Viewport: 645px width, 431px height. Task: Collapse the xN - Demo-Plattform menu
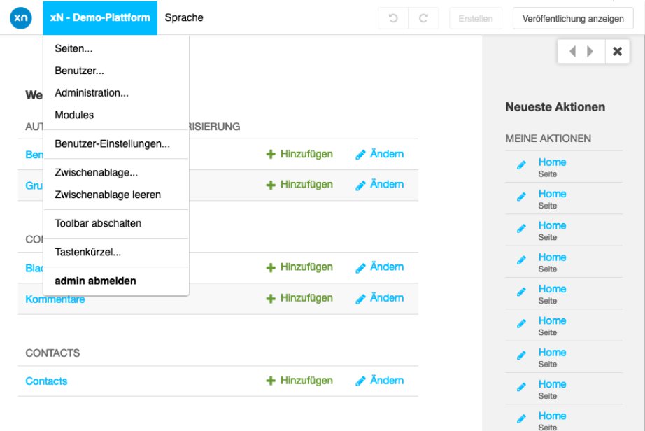pyautogui.click(x=100, y=17)
